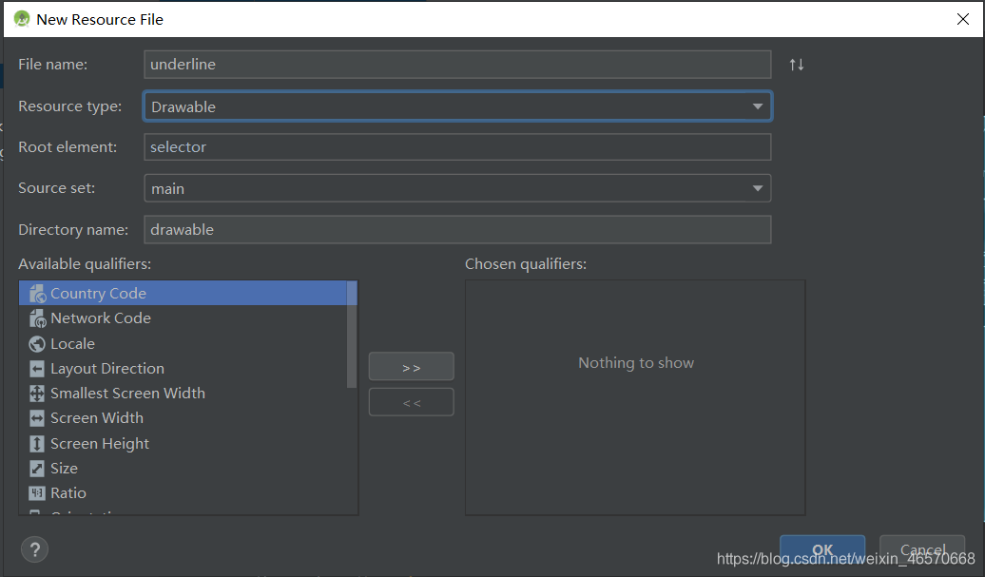
Task: Select the Screen Width qualifier entry
Action: (x=96, y=417)
